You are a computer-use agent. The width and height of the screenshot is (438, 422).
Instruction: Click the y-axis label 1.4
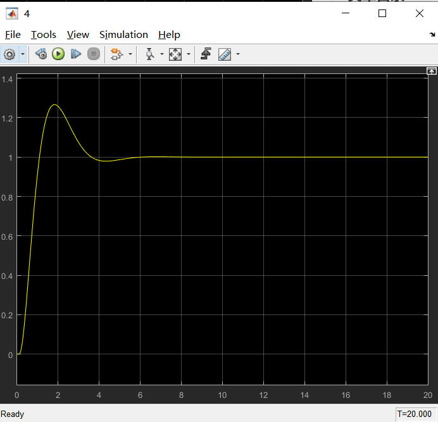pos(7,80)
